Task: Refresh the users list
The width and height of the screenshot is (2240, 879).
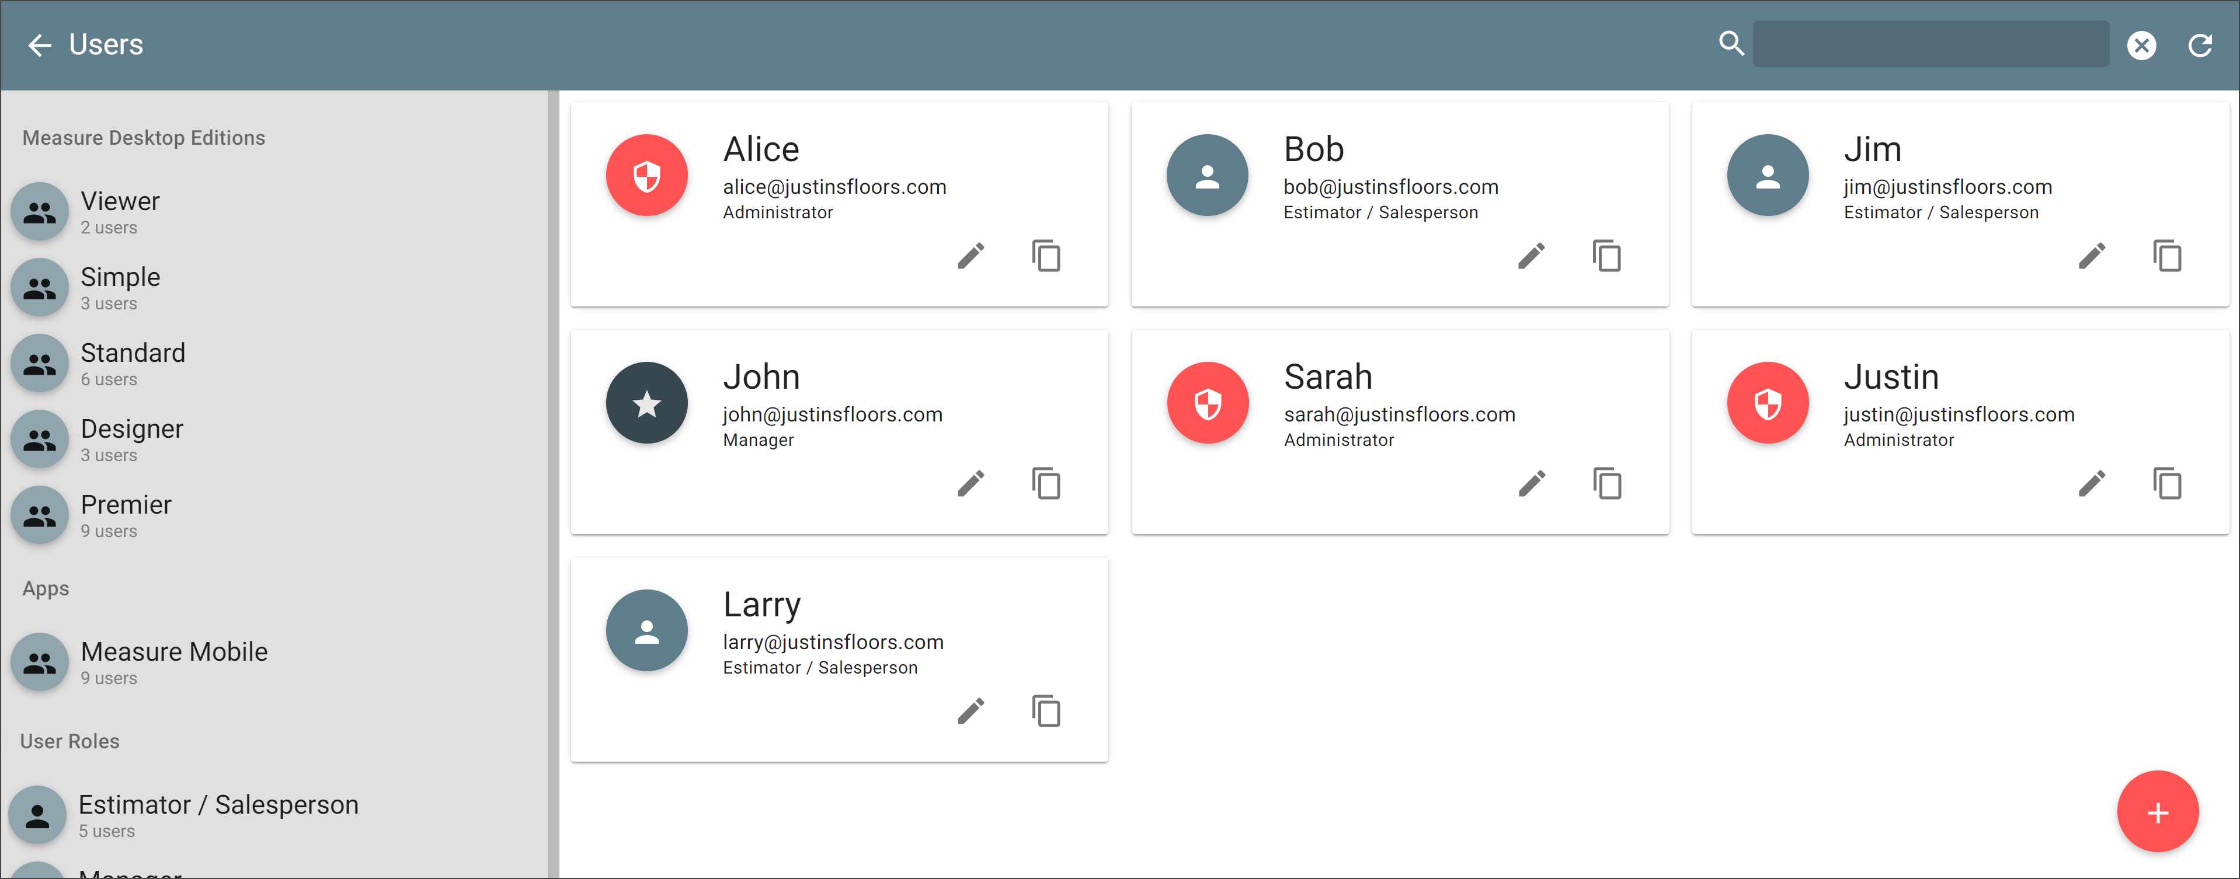Action: click(2200, 45)
